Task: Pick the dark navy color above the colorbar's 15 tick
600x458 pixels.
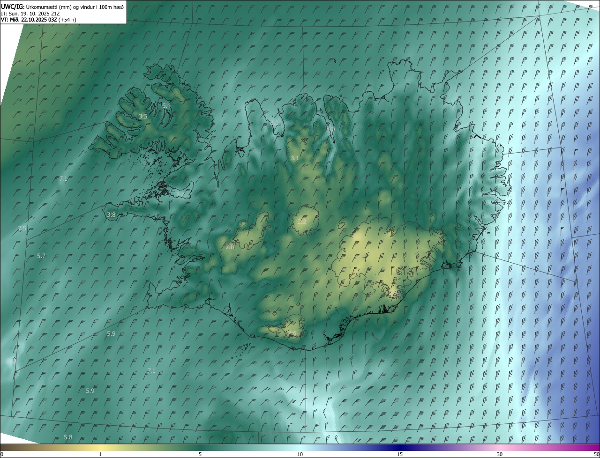Action: 400,447
